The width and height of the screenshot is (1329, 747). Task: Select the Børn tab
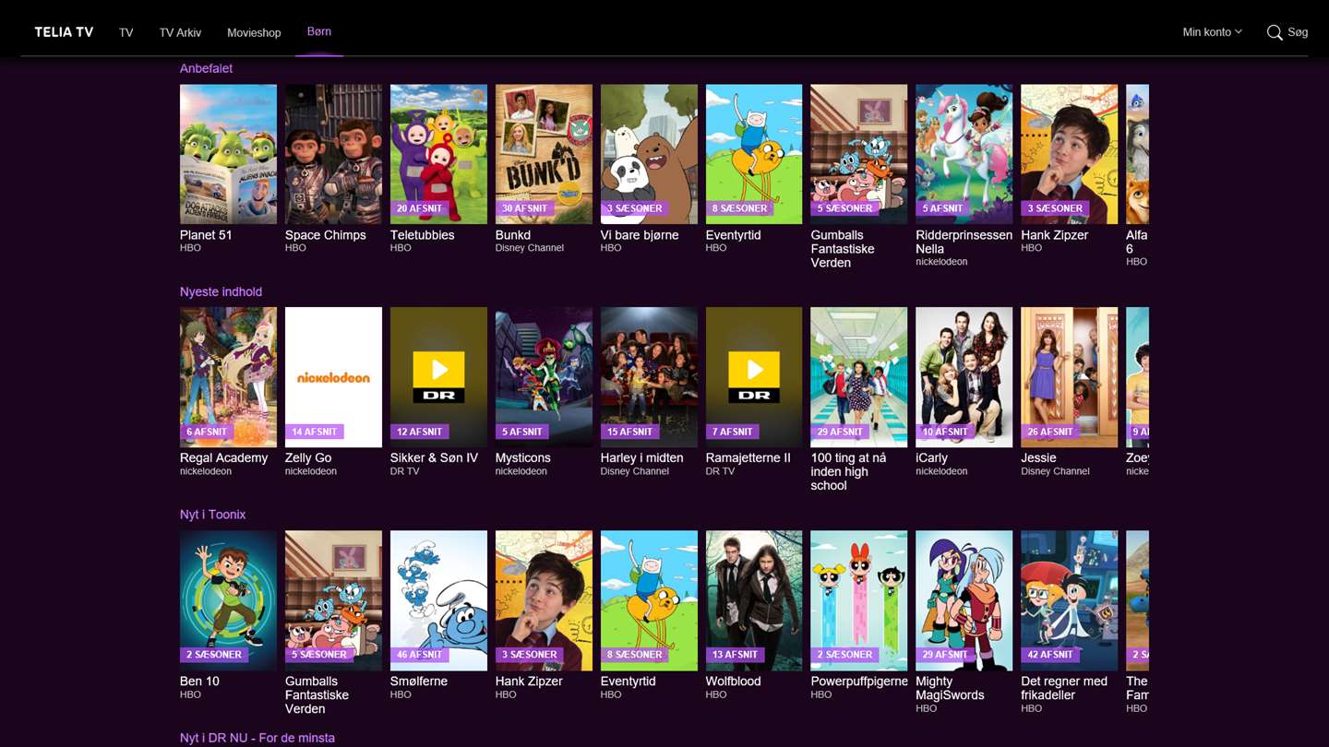[319, 31]
